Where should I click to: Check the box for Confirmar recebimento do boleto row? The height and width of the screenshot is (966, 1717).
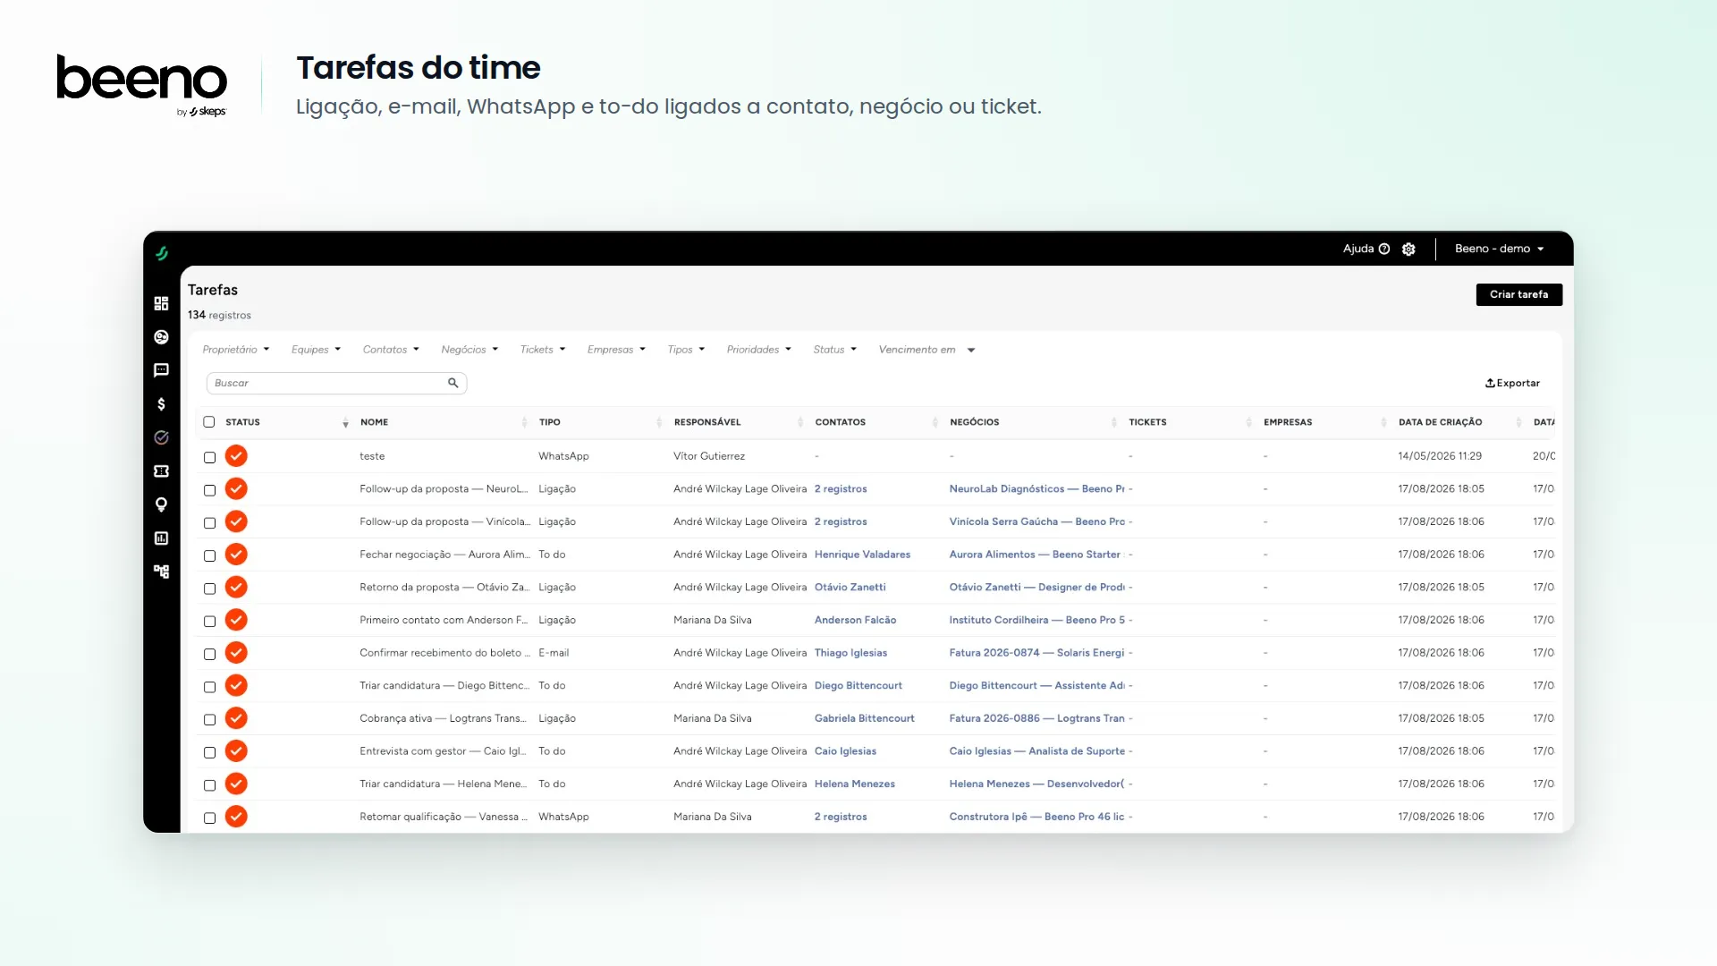tap(210, 654)
